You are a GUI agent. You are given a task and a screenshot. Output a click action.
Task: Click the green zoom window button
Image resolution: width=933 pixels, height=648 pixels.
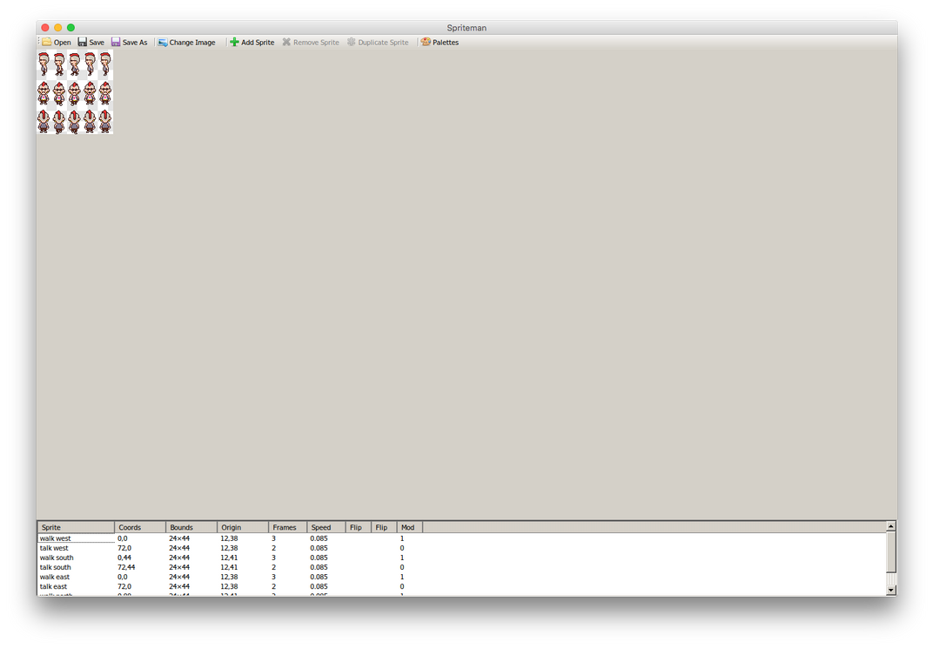coord(70,27)
